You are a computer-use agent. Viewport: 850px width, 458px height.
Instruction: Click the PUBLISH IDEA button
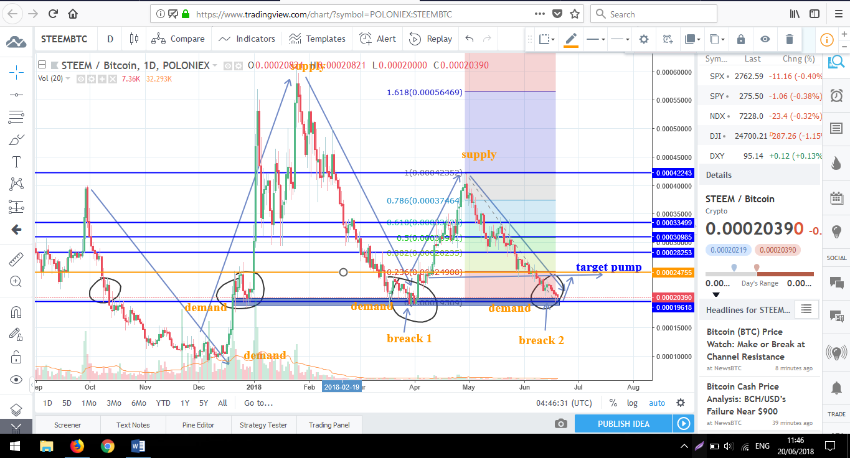[x=623, y=424]
